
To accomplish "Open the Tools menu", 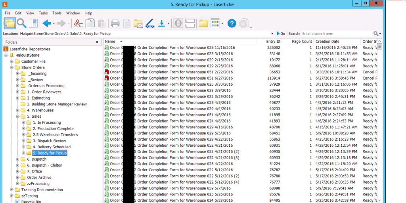I will tap(57, 13).
